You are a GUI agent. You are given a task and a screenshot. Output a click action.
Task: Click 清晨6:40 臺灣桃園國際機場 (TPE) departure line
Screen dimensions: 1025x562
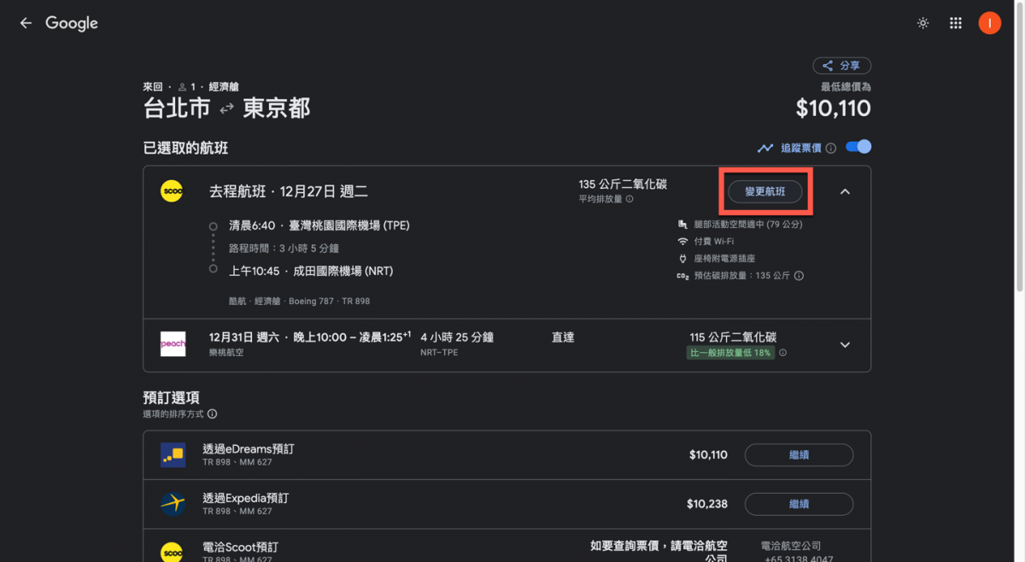tap(319, 225)
